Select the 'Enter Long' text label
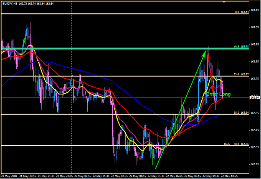 [x=218, y=94]
